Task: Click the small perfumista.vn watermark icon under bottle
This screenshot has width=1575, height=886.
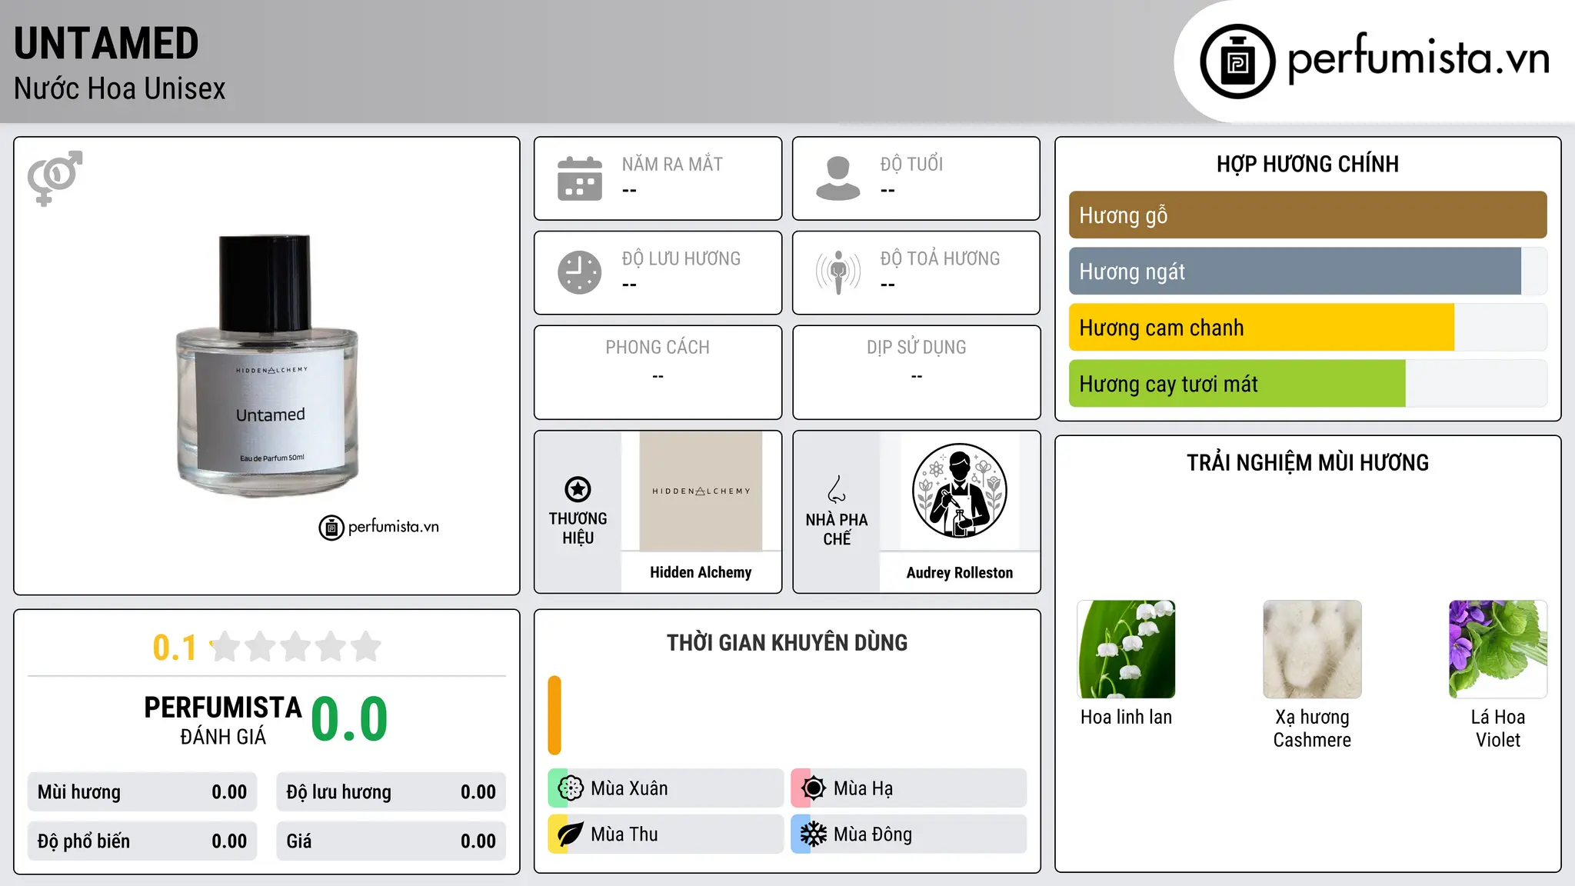Action: pos(331,528)
